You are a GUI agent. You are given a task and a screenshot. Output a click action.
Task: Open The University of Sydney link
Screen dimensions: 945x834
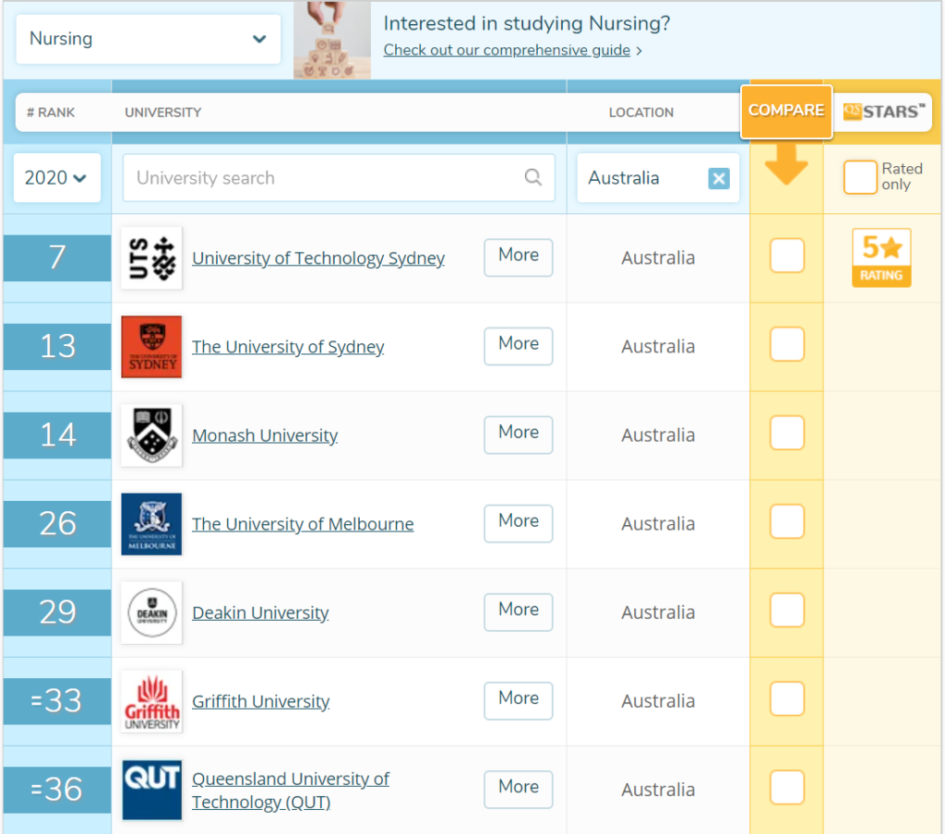tap(288, 347)
